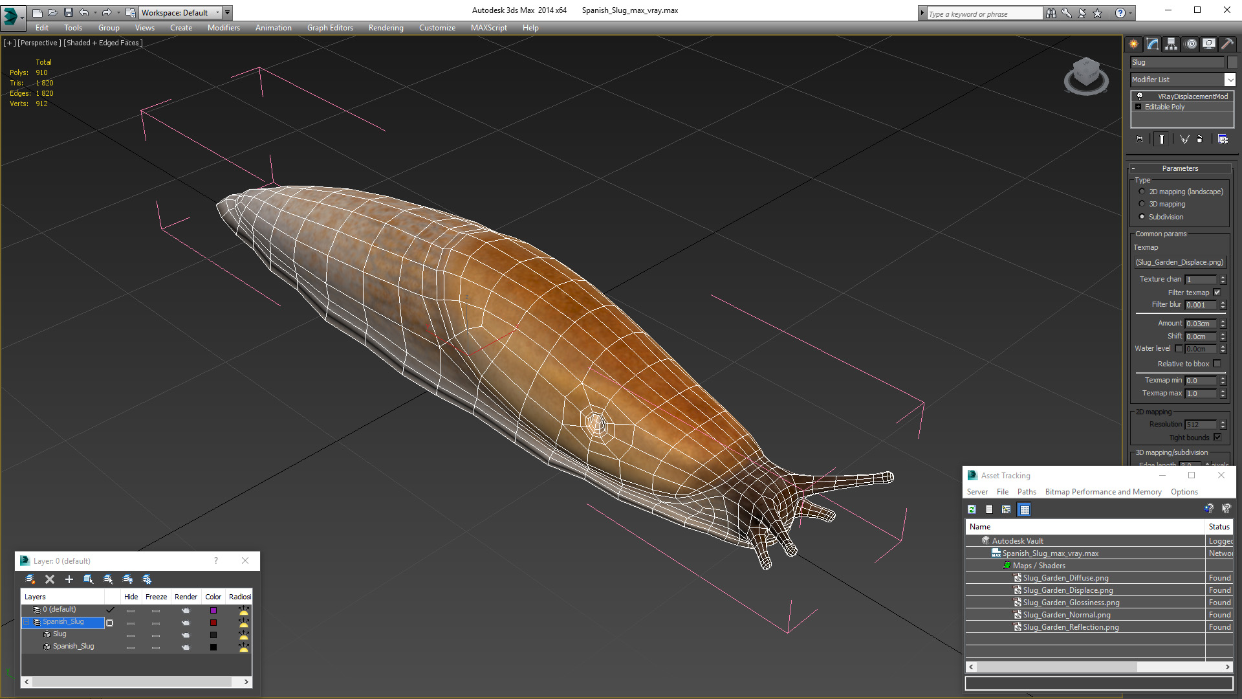Switch Asset Tracking to Tree View icon
1242x699 pixels.
tap(1006, 509)
